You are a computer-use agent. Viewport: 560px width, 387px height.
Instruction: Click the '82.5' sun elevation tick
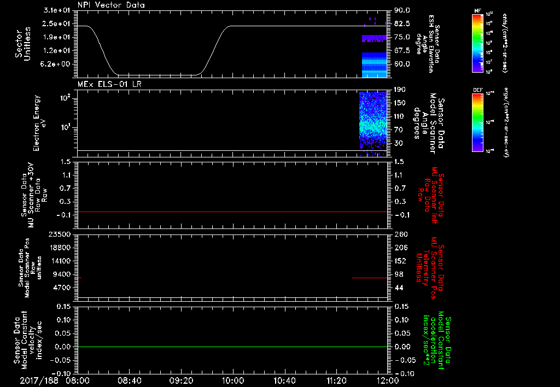pyautogui.click(x=402, y=24)
